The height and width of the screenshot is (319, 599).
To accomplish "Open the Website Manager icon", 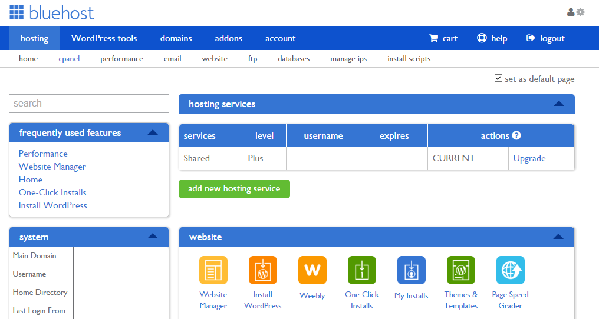I will click(213, 270).
